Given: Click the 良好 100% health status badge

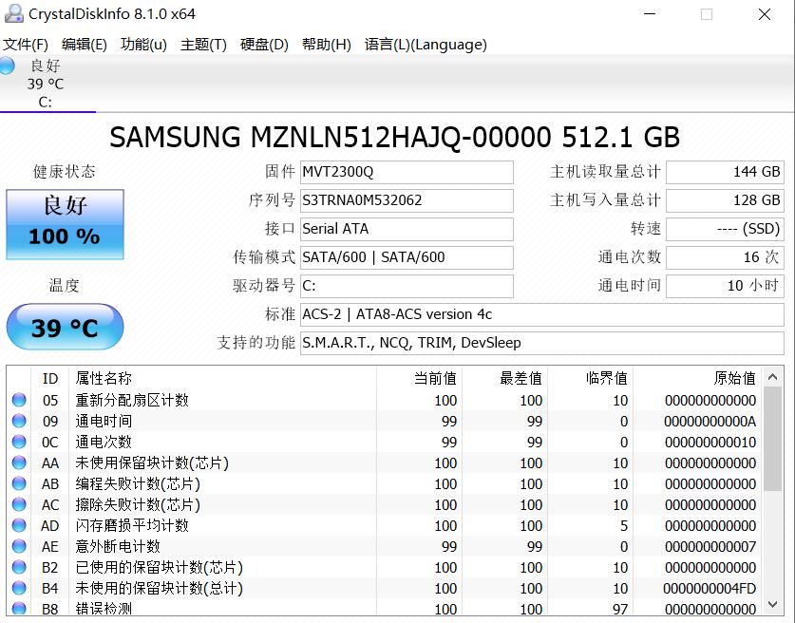Looking at the screenshot, I should [65, 224].
